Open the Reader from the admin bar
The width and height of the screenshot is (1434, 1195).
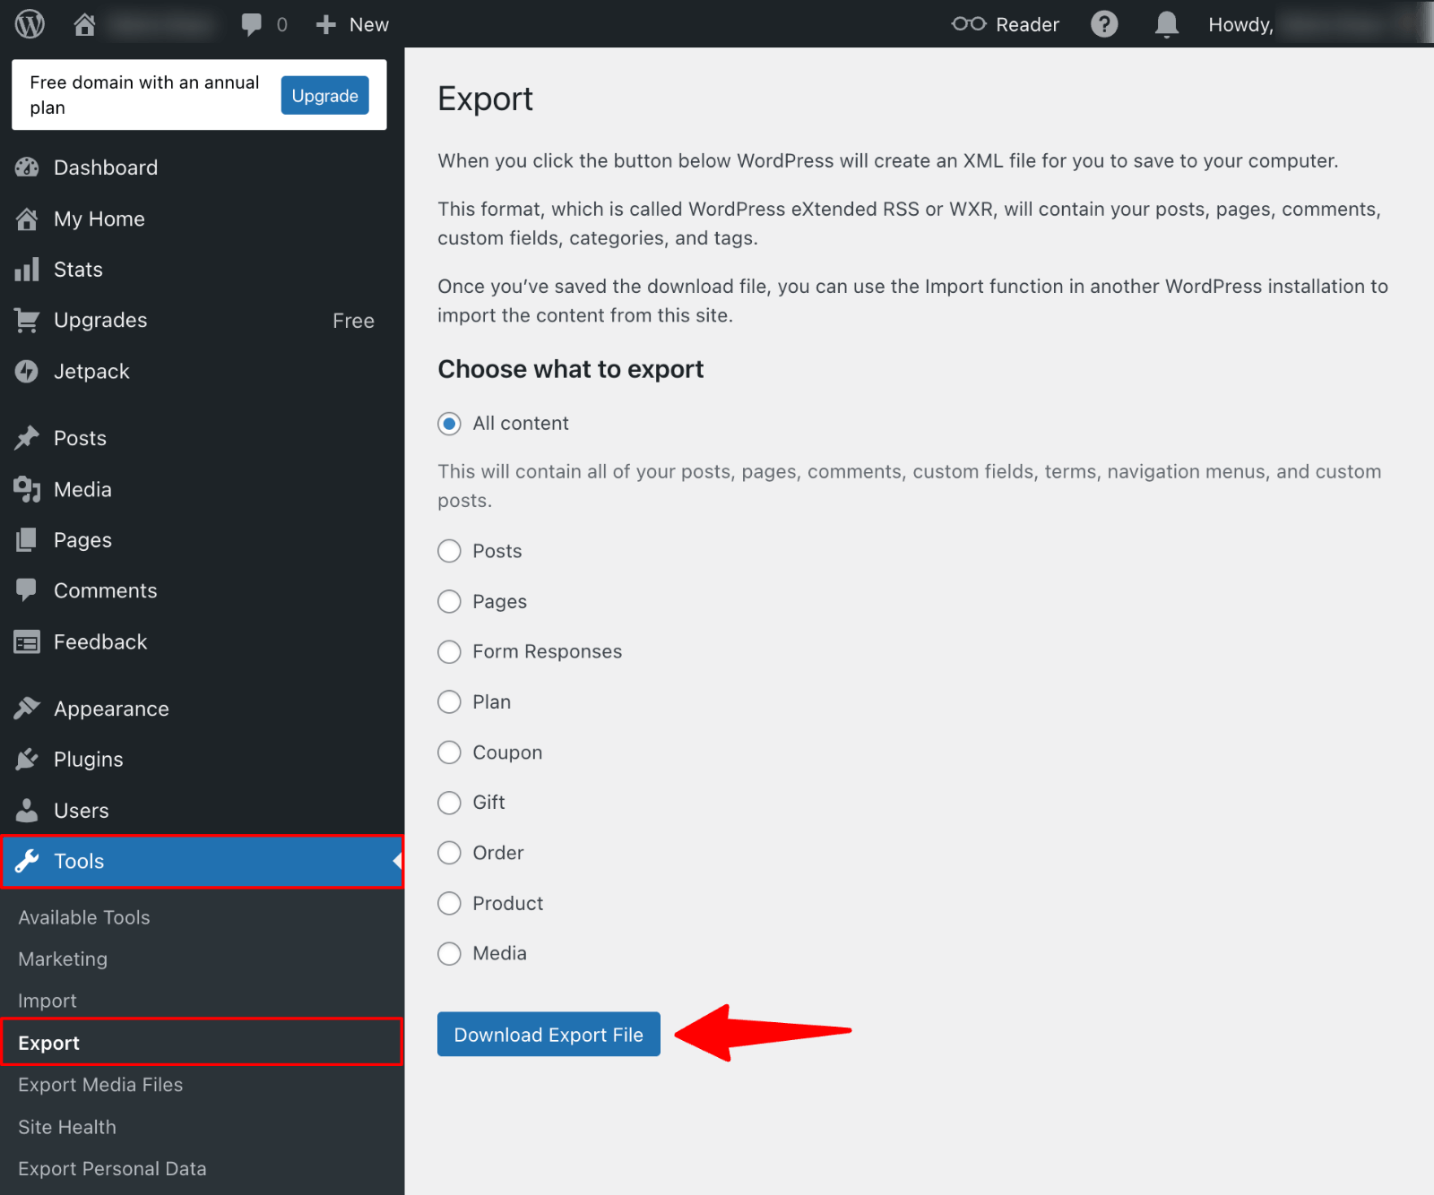(1004, 24)
